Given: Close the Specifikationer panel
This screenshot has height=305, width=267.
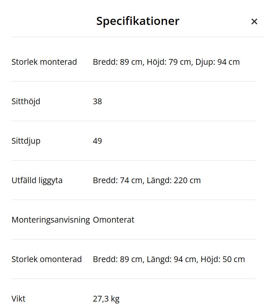Looking at the screenshot, I should pyautogui.click(x=254, y=21).
